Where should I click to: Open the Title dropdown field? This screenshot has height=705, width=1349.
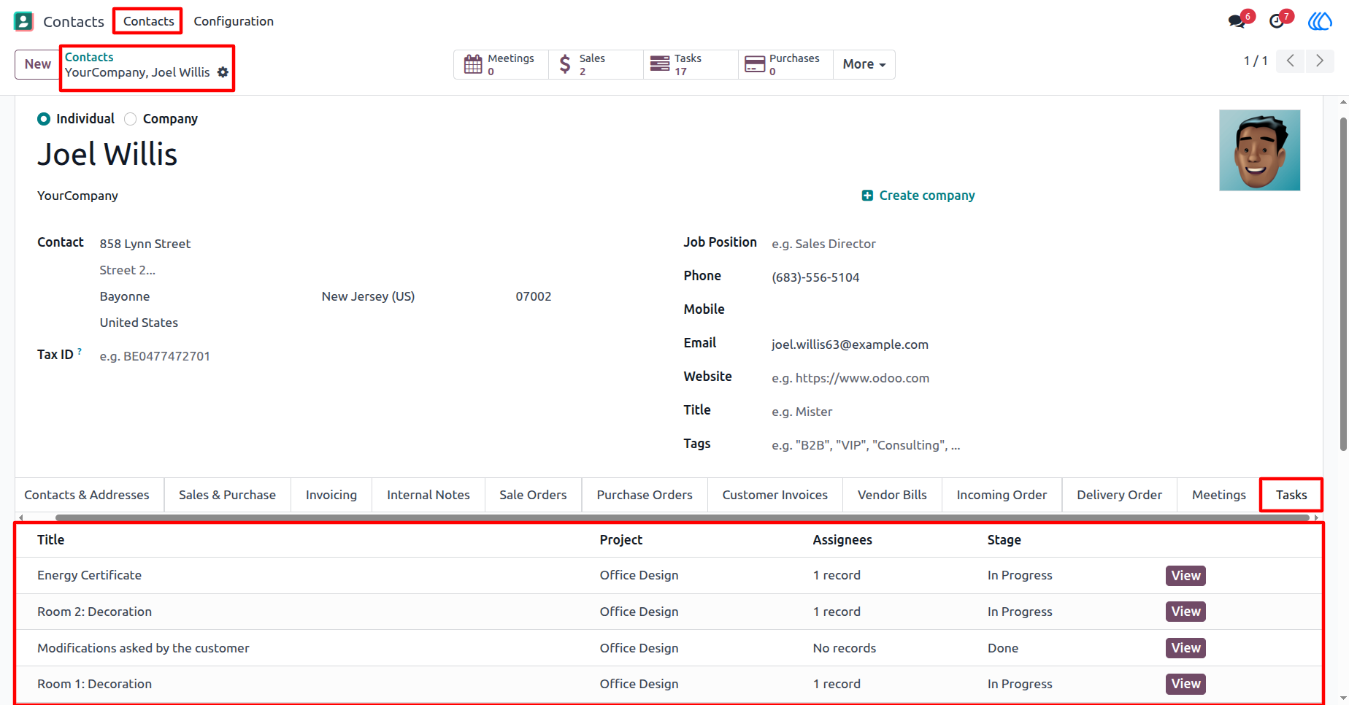pos(1037,412)
